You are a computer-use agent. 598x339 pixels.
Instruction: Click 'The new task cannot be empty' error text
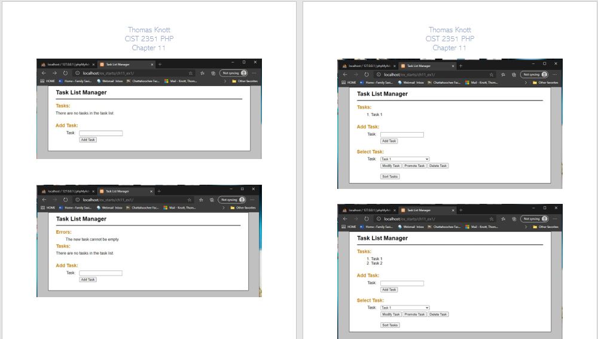click(x=92, y=240)
